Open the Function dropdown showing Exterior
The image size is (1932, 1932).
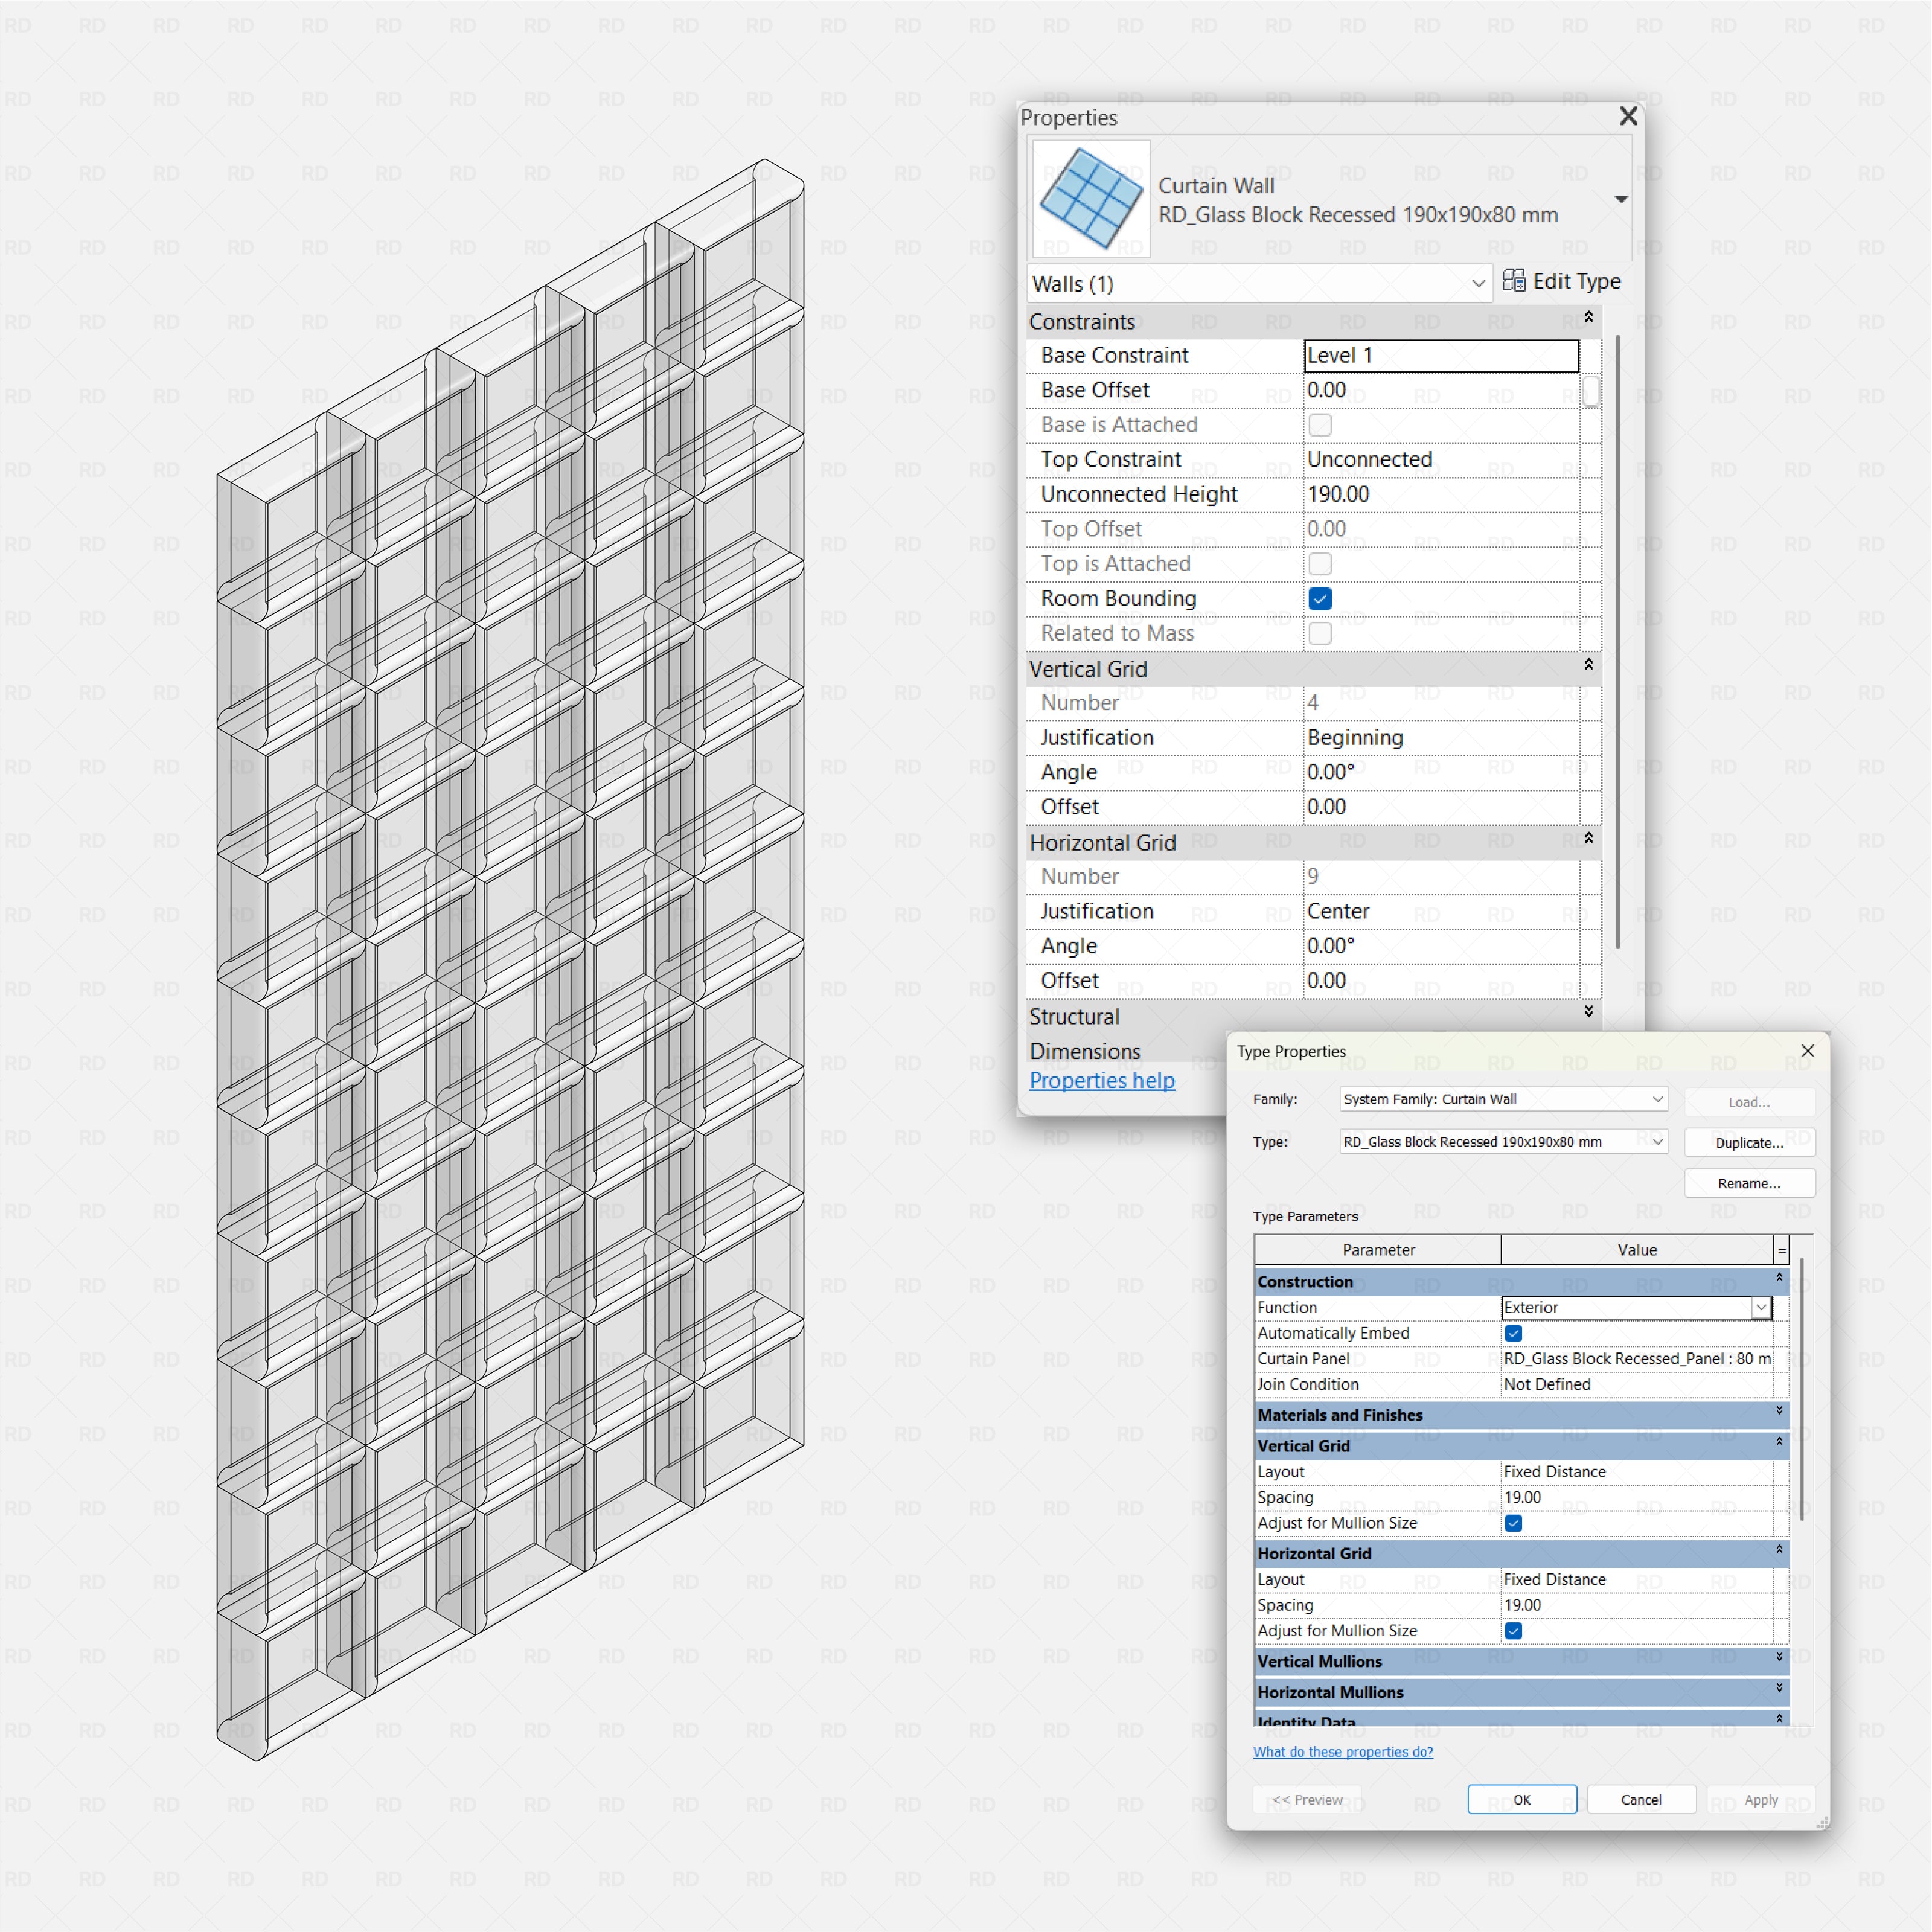coord(1760,1307)
